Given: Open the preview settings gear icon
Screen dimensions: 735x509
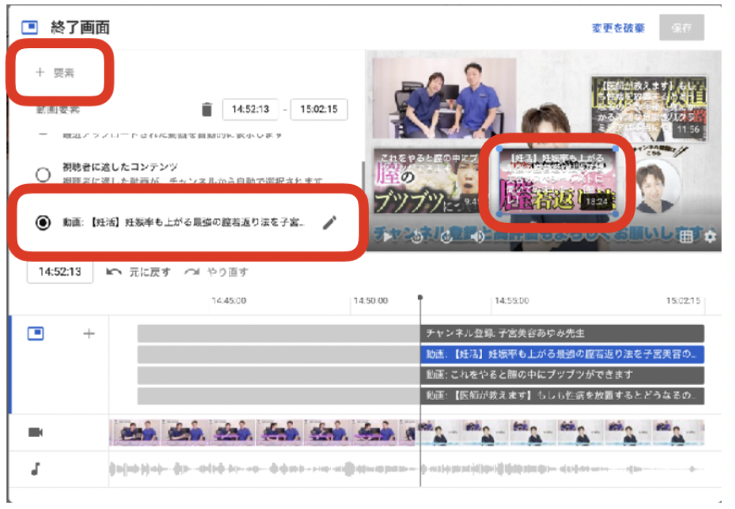Looking at the screenshot, I should 710,236.
